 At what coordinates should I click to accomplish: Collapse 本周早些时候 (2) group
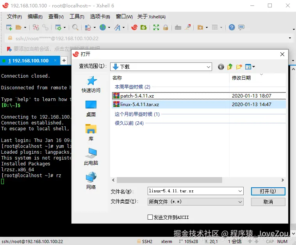[x=132, y=87]
